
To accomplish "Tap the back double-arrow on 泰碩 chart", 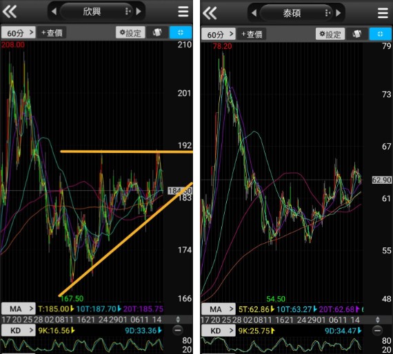I will click(210, 13).
